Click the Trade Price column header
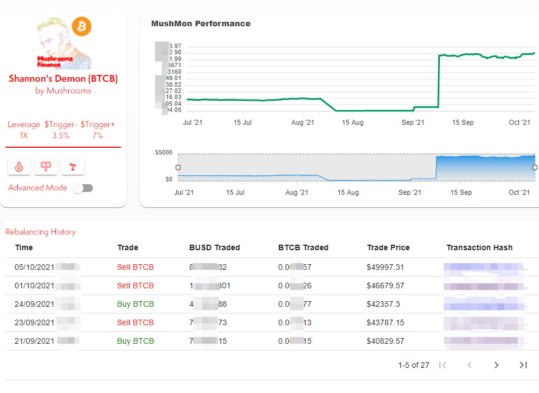Image resolution: width=539 pixels, height=393 pixels. tap(388, 247)
